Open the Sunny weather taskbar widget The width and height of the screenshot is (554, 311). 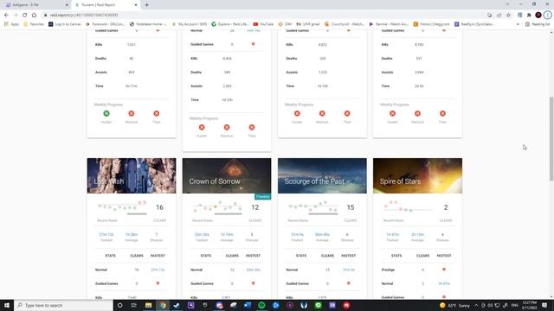[454, 305]
